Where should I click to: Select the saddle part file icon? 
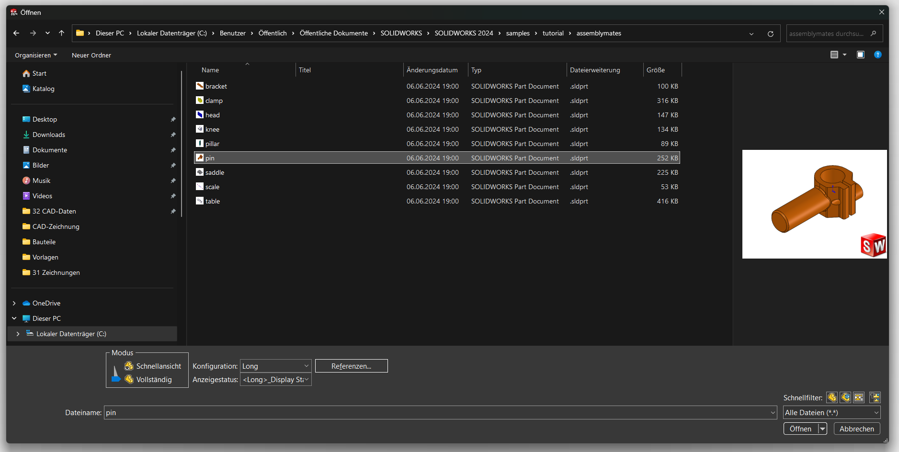pyautogui.click(x=200, y=172)
